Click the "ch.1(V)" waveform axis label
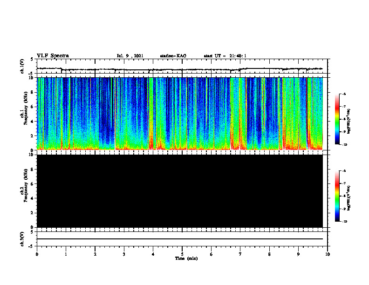This screenshot has width=369, height=285. pyautogui.click(x=22, y=66)
